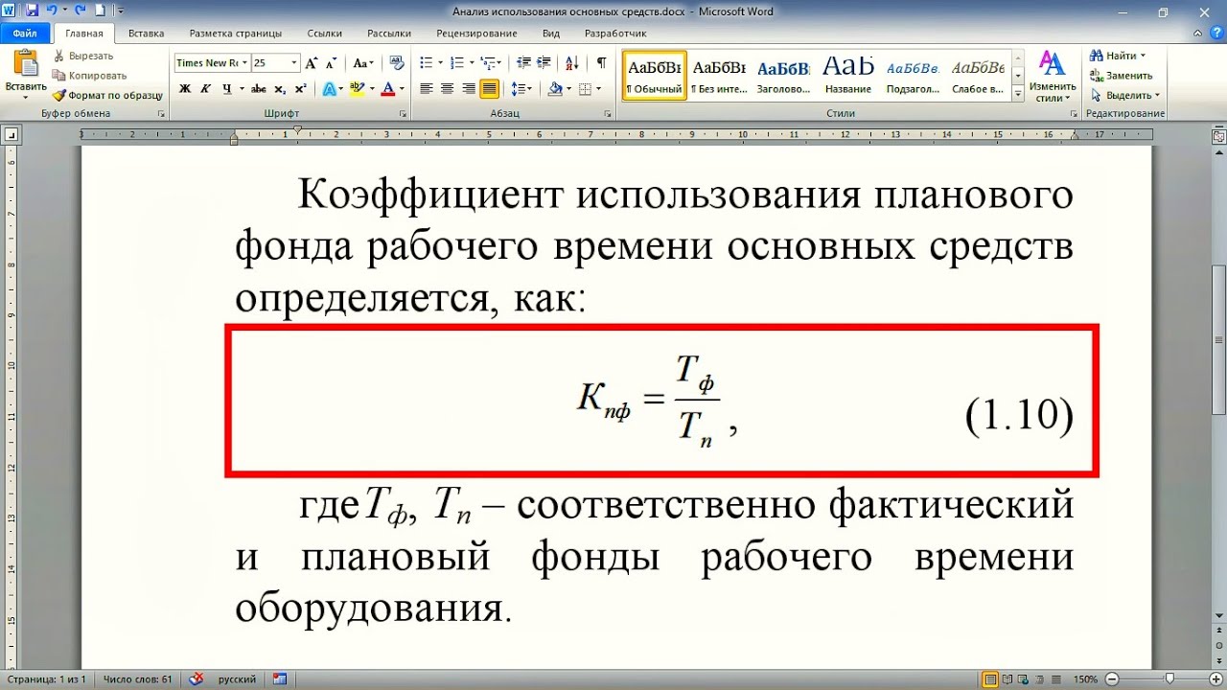Image resolution: width=1227 pixels, height=690 pixels.
Task: Click the zoom slider handle in the status bar
Action: tap(1169, 678)
